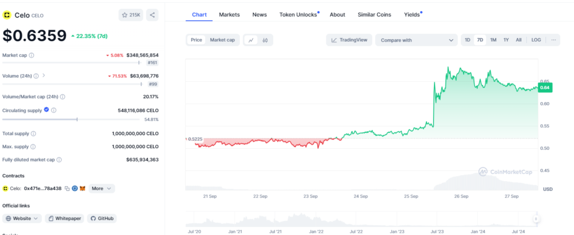Open the Website links dropdown

click(x=22, y=219)
